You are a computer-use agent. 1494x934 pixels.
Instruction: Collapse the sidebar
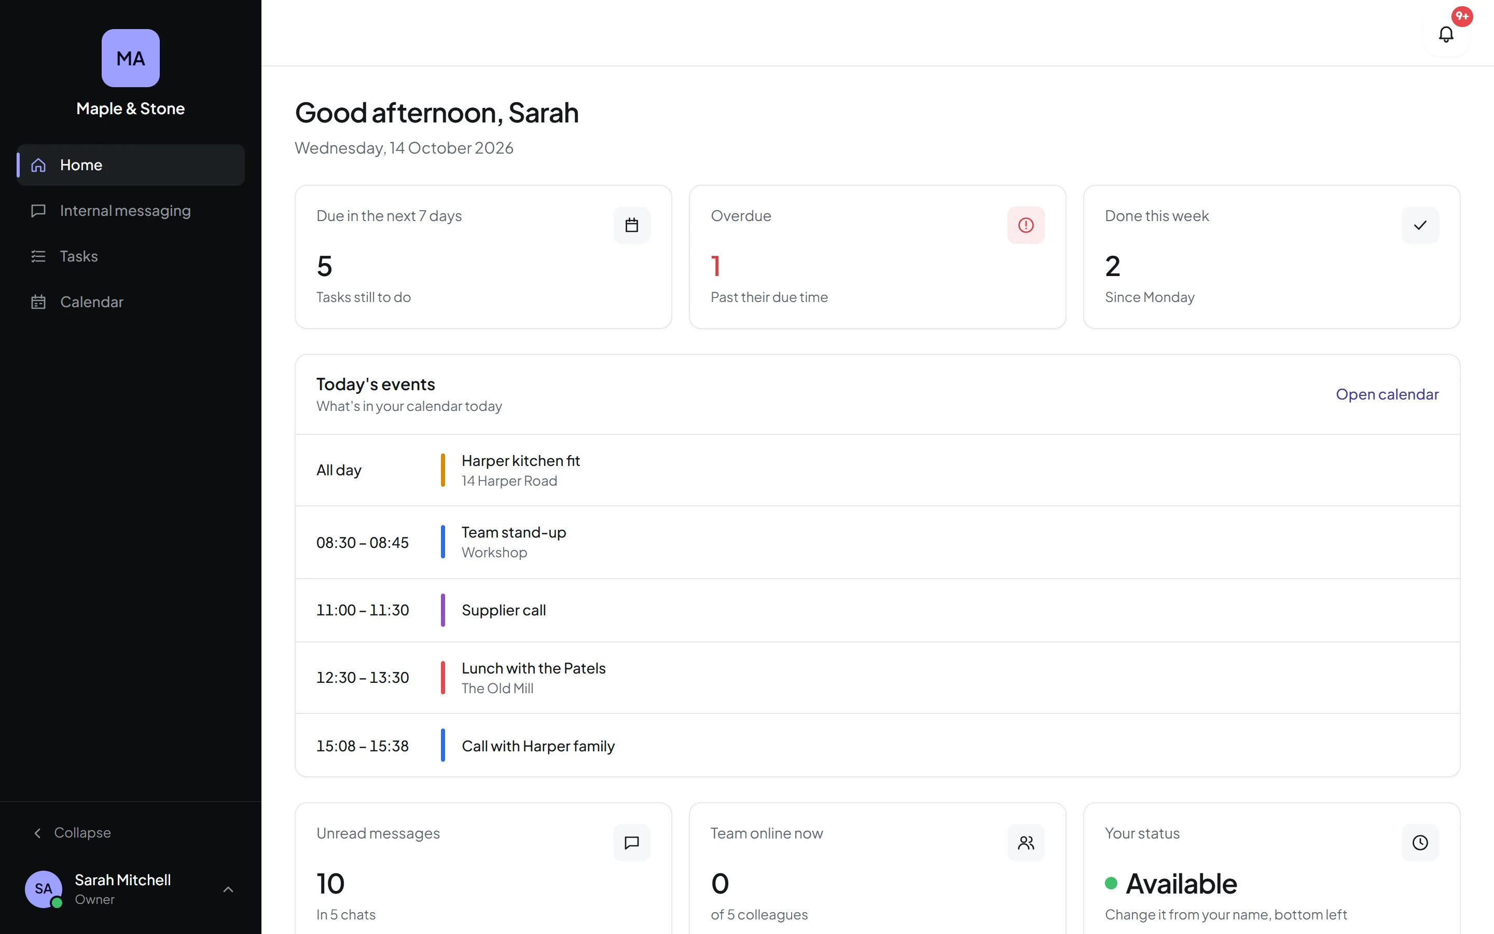point(72,833)
